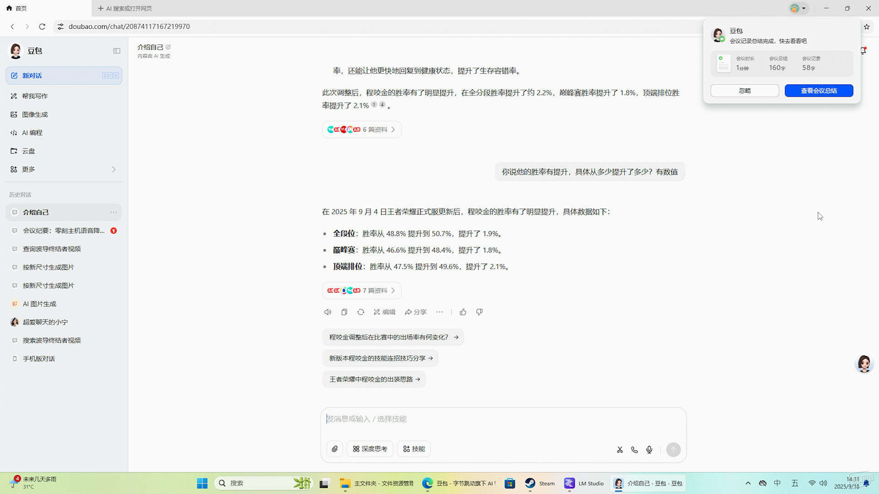The image size is (879, 494).
Task: Focus the message input field
Action: (x=503, y=419)
